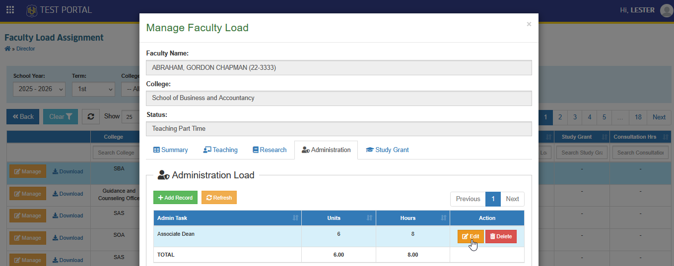Click the orange Refresh button

tap(219, 198)
